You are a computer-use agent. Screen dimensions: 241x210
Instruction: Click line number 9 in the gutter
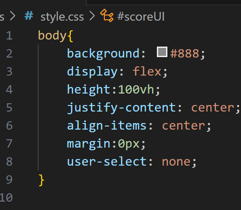tap(9, 180)
